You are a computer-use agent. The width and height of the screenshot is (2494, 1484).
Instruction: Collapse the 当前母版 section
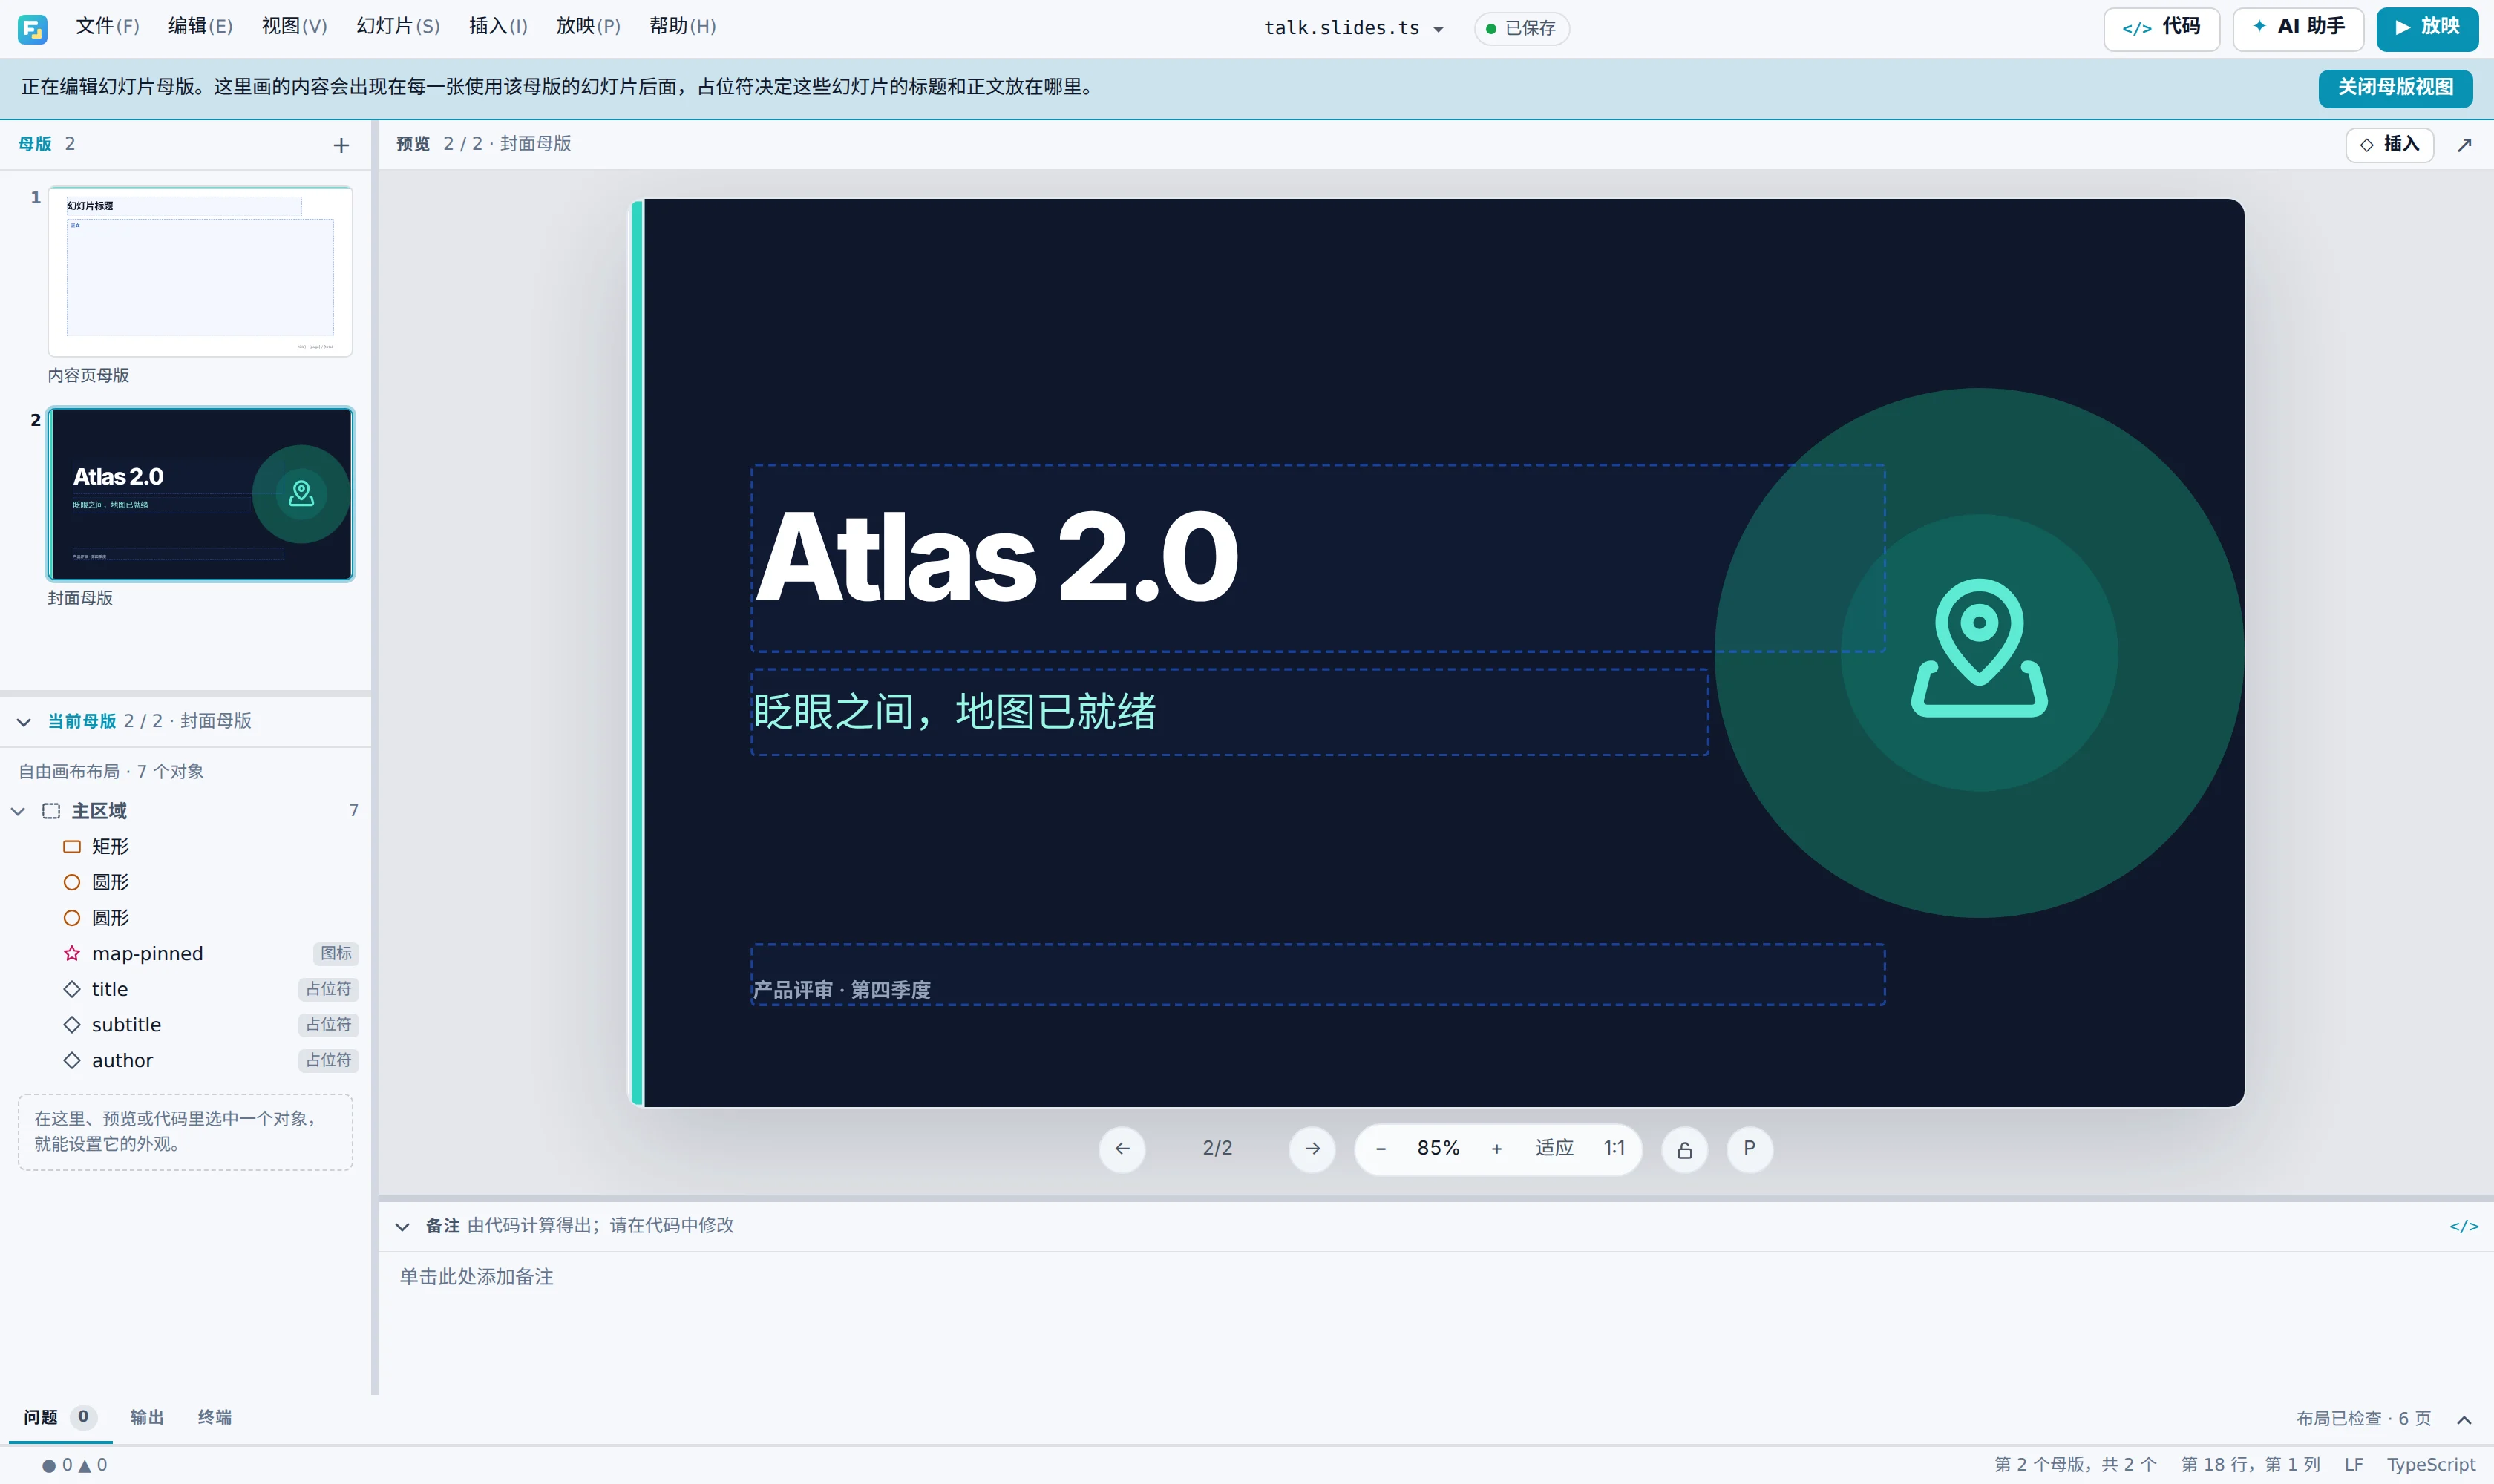point(23,722)
